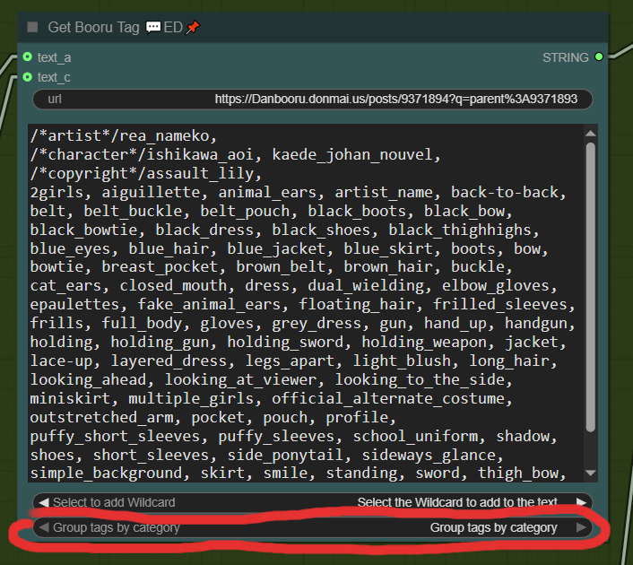Click the /*copyright*/assault_lily line
633x565 pixels.
point(146,174)
